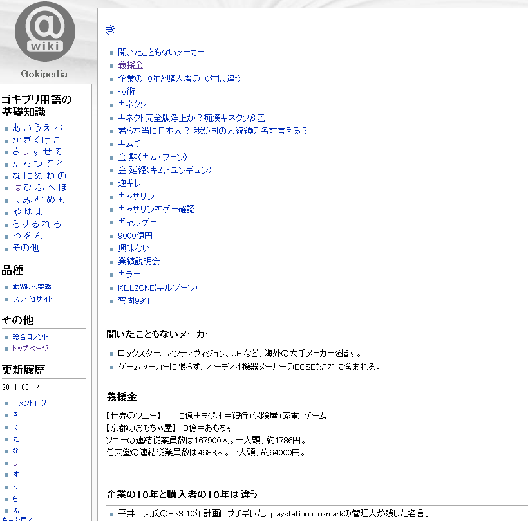Open the なにぬねの index link
528x521 pixels.
point(39,176)
